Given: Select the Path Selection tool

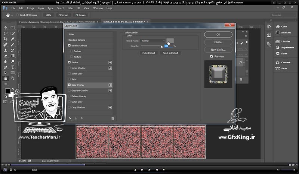Looking at the screenshot, I should [x=5, y=73].
